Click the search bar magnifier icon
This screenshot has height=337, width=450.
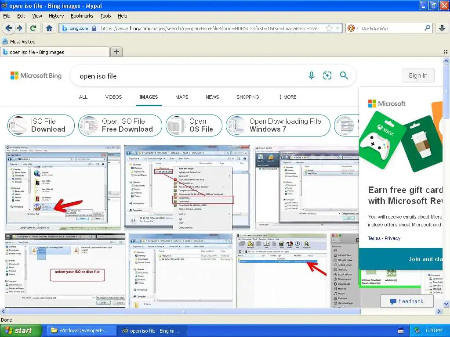point(427,28)
